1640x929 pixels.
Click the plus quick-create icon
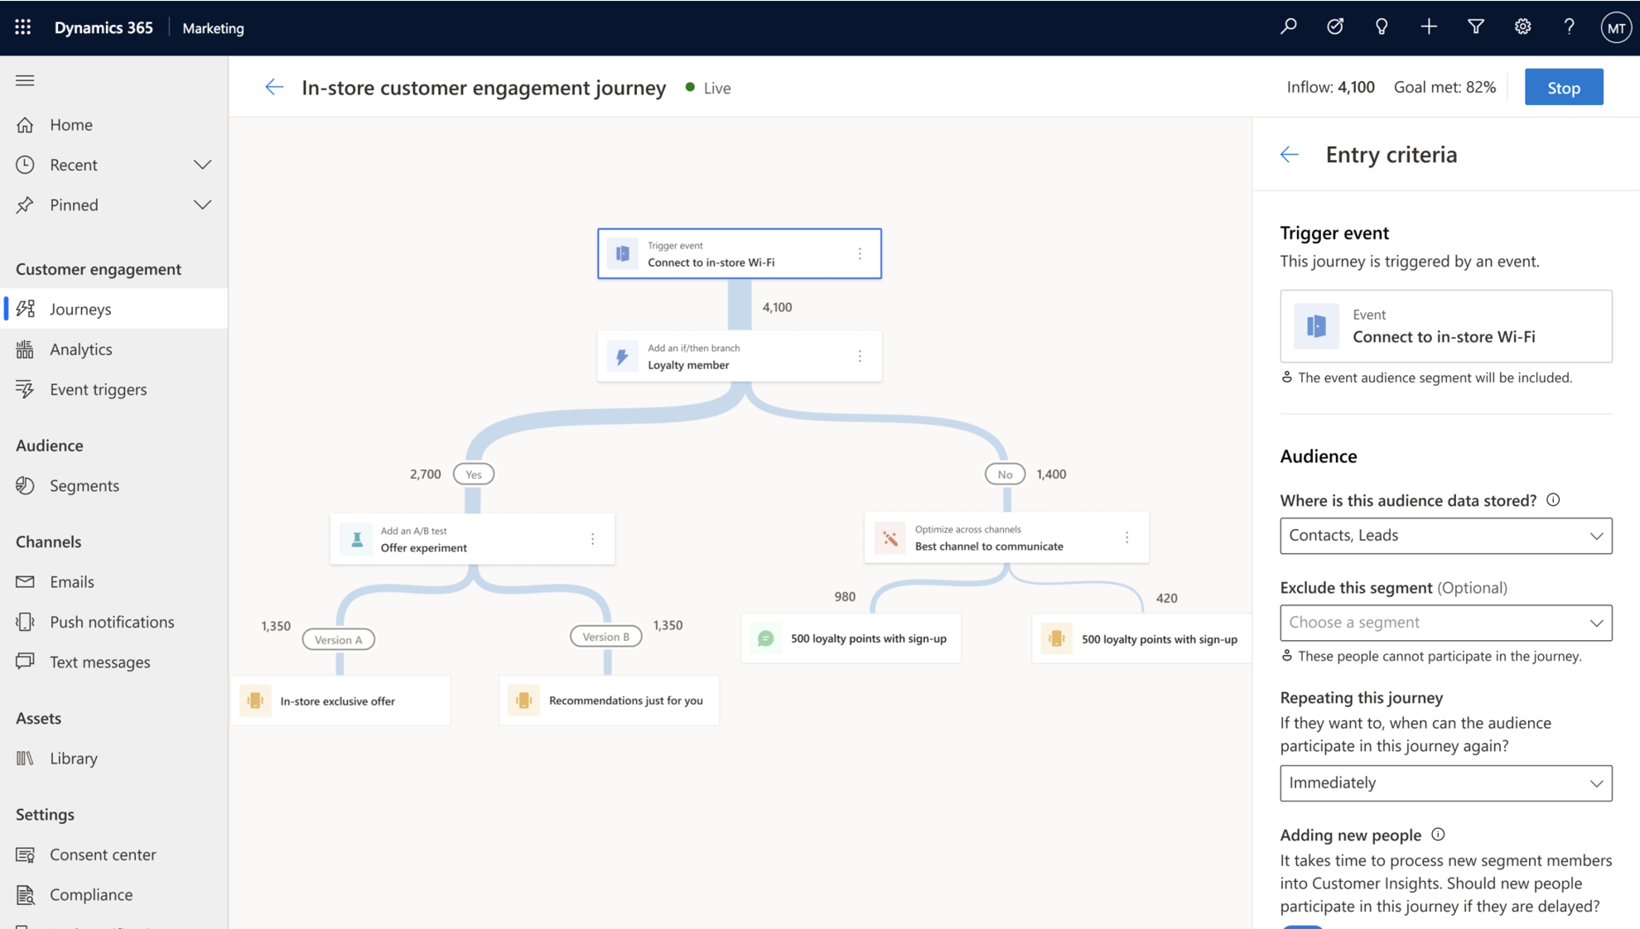pyautogui.click(x=1429, y=27)
